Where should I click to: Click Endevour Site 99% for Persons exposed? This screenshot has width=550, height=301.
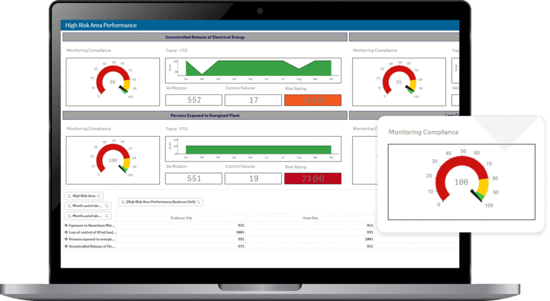[x=241, y=239]
